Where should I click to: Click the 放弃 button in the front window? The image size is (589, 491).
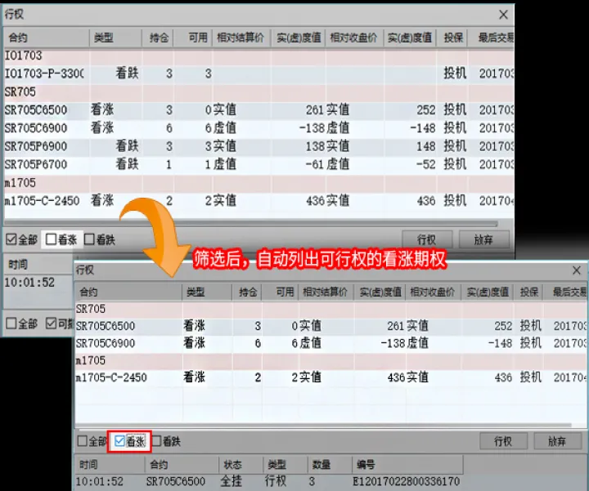(557, 441)
